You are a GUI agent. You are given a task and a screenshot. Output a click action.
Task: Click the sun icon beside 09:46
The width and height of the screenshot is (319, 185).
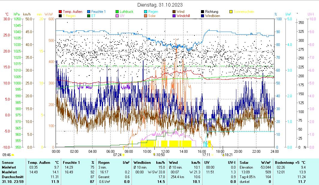pyautogui.click(x=13, y=155)
